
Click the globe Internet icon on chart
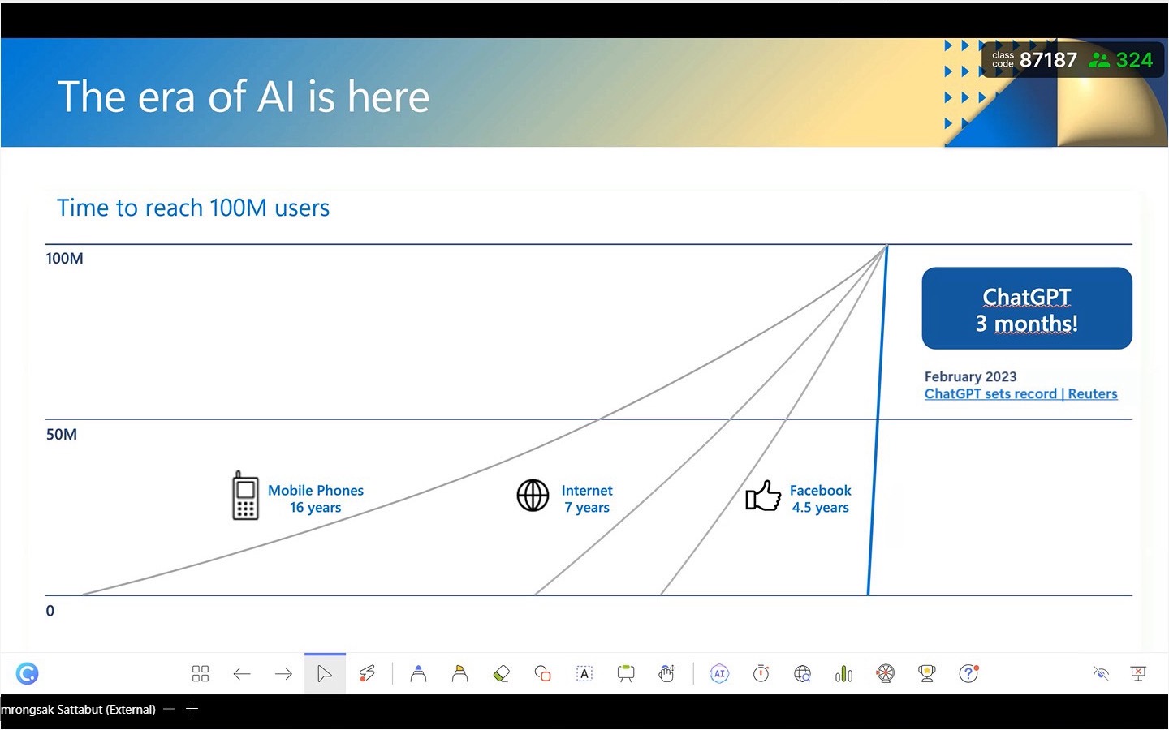point(533,496)
